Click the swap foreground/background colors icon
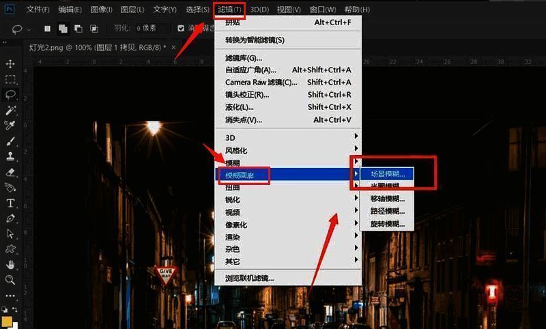The height and width of the screenshot is (329, 546). (x=15, y=309)
